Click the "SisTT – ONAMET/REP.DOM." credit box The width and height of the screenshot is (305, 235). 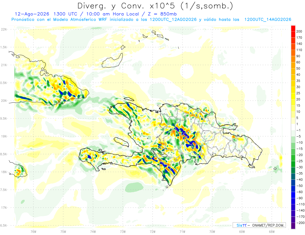tap(259, 225)
